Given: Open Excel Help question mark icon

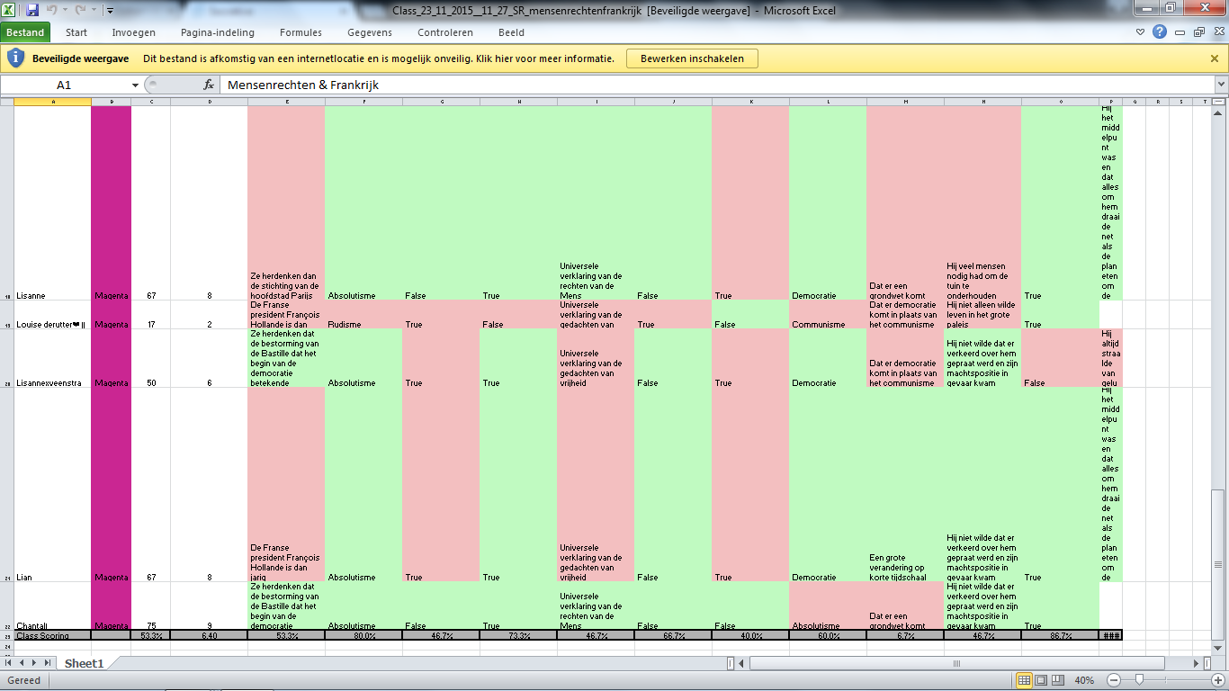Looking at the screenshot, I should tap(1160, 32).
